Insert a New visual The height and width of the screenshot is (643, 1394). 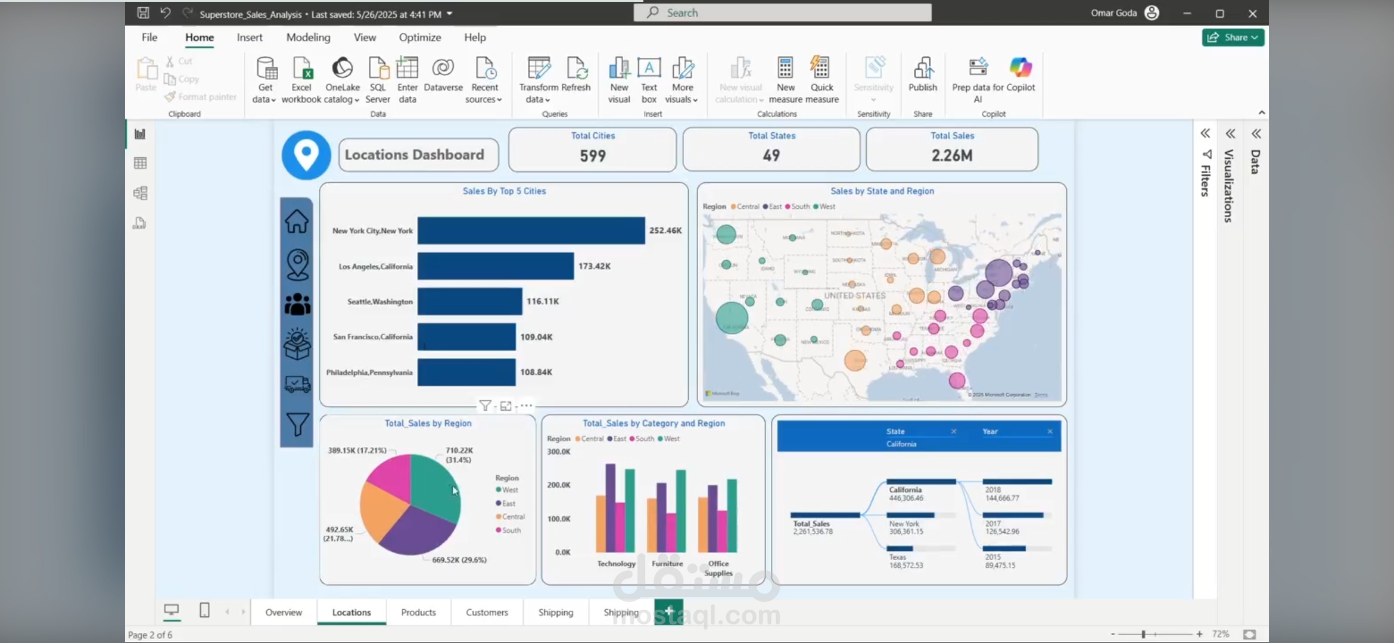pyautogui.click(x=619, y=80)
